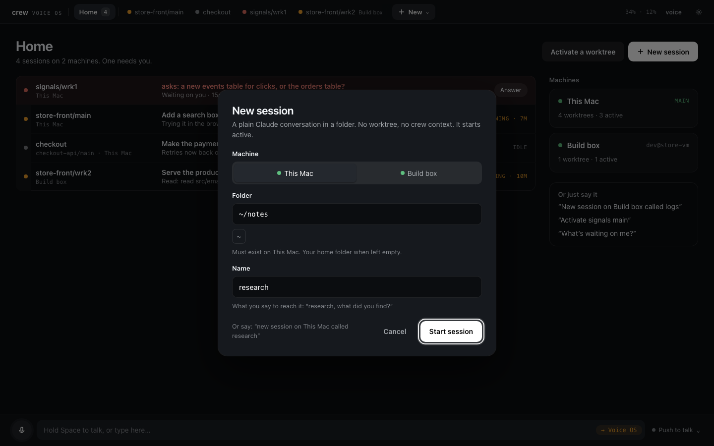The width and height of the screenshot is (714, 446).
Task: Open the New dropdown in the tab bar
Action: pos(414,12)
